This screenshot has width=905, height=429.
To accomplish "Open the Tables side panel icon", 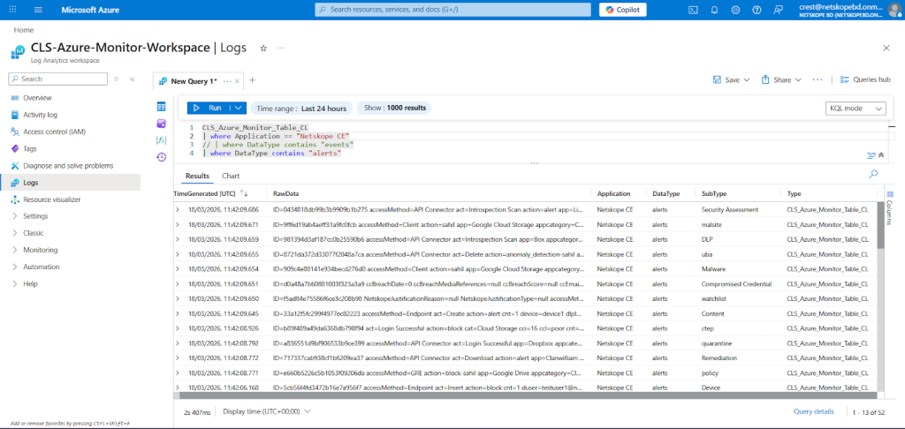I will pyautogui.click(x=162, y=107).
